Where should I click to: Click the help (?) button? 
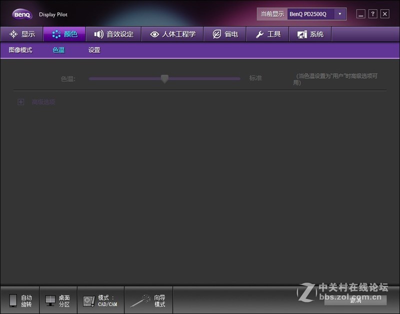point(372,14)
